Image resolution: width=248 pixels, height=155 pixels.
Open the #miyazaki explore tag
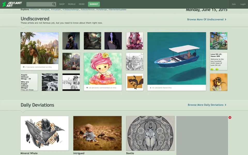[56, 10]
